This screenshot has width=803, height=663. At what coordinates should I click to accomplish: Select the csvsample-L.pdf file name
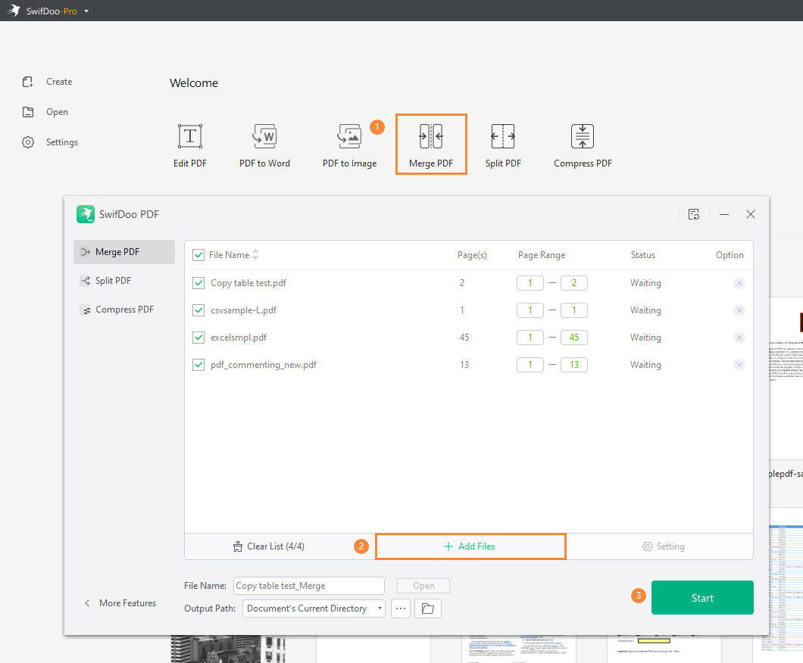click(x=244, y=310)
